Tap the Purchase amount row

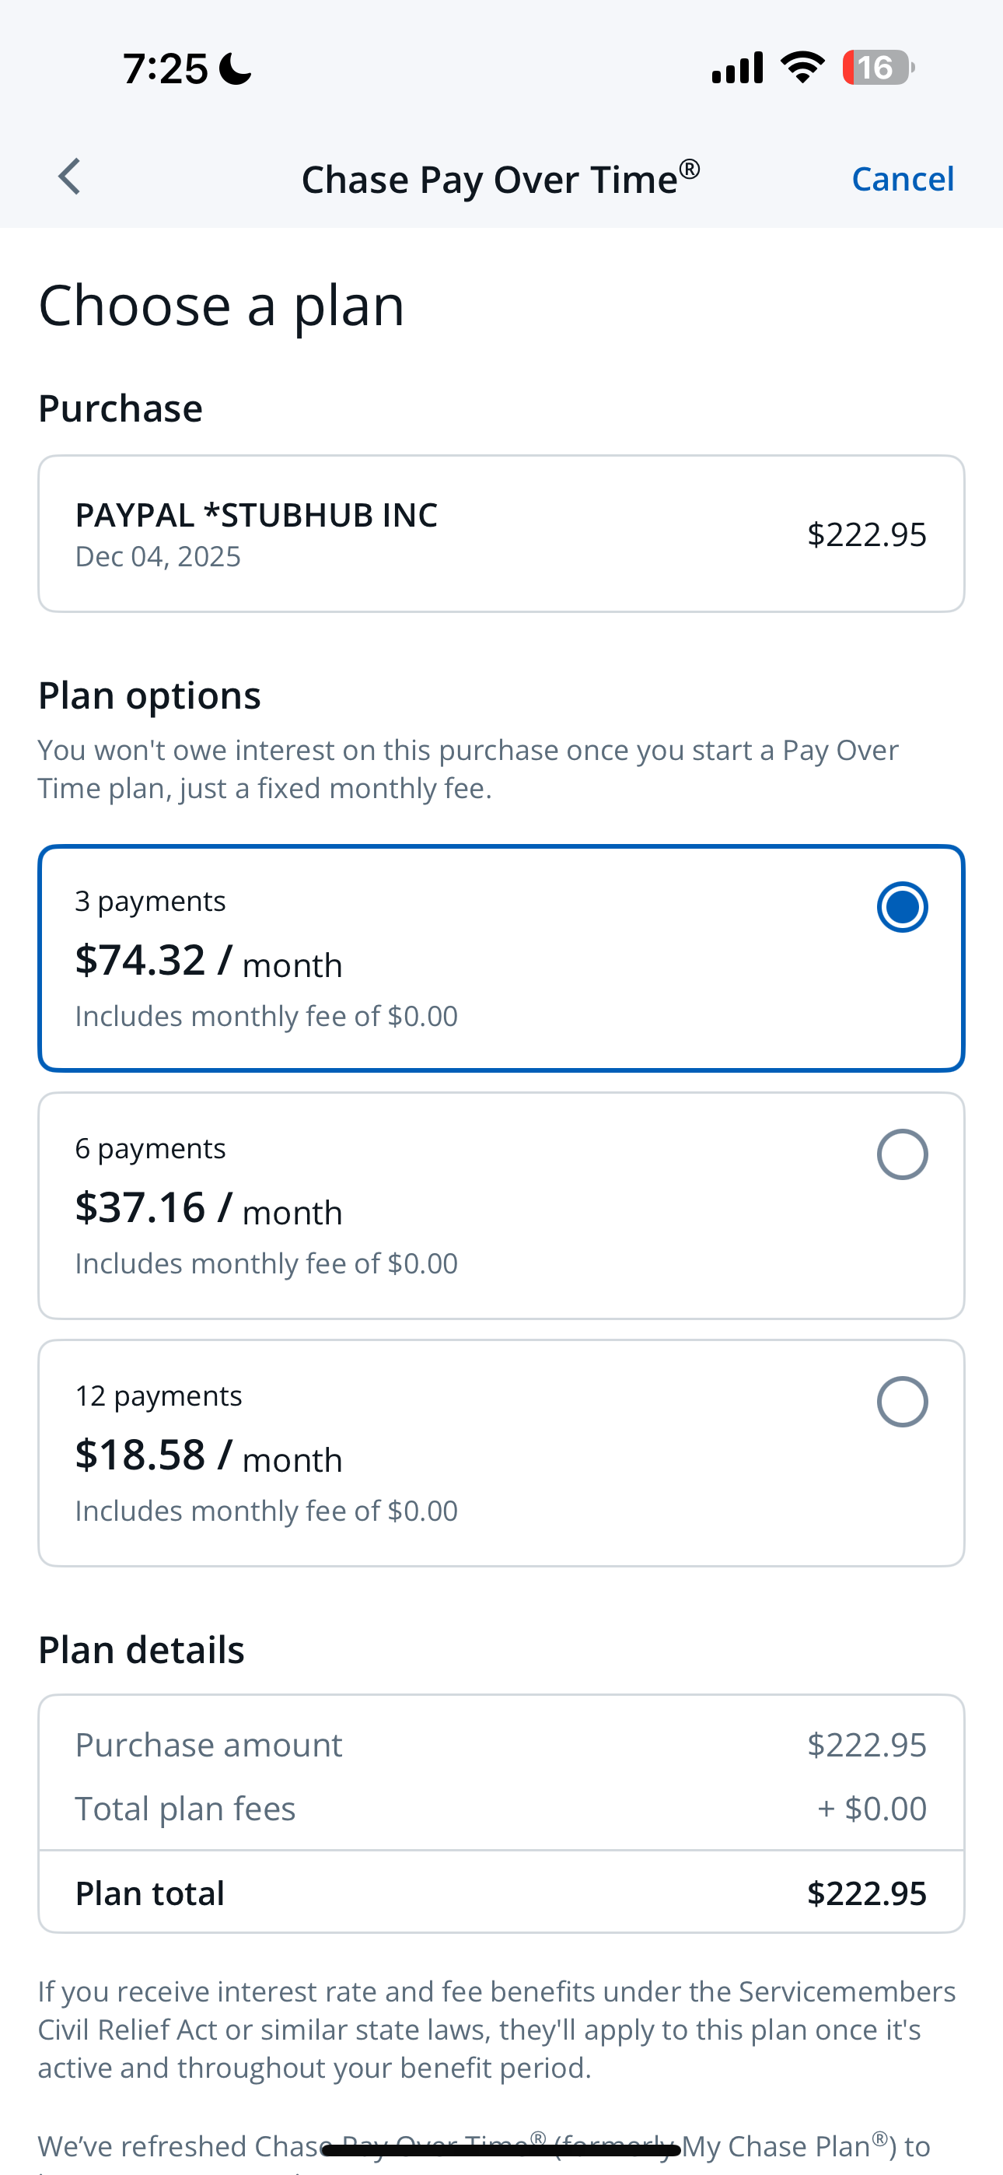coord(501,1744)
